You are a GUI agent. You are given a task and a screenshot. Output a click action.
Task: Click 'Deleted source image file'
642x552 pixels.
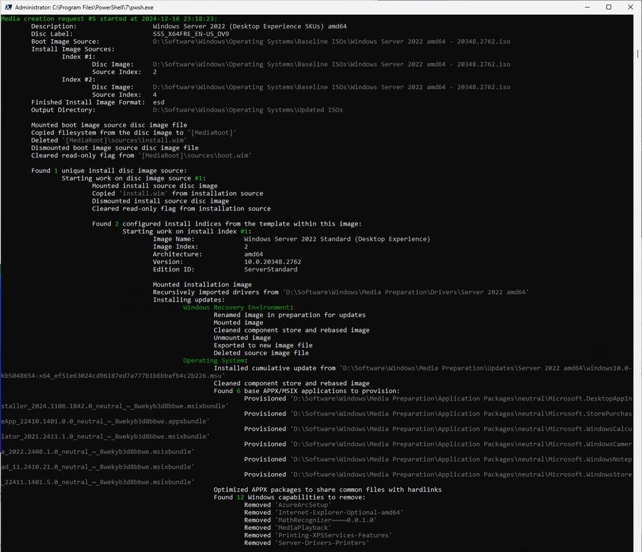pos(261,353)
